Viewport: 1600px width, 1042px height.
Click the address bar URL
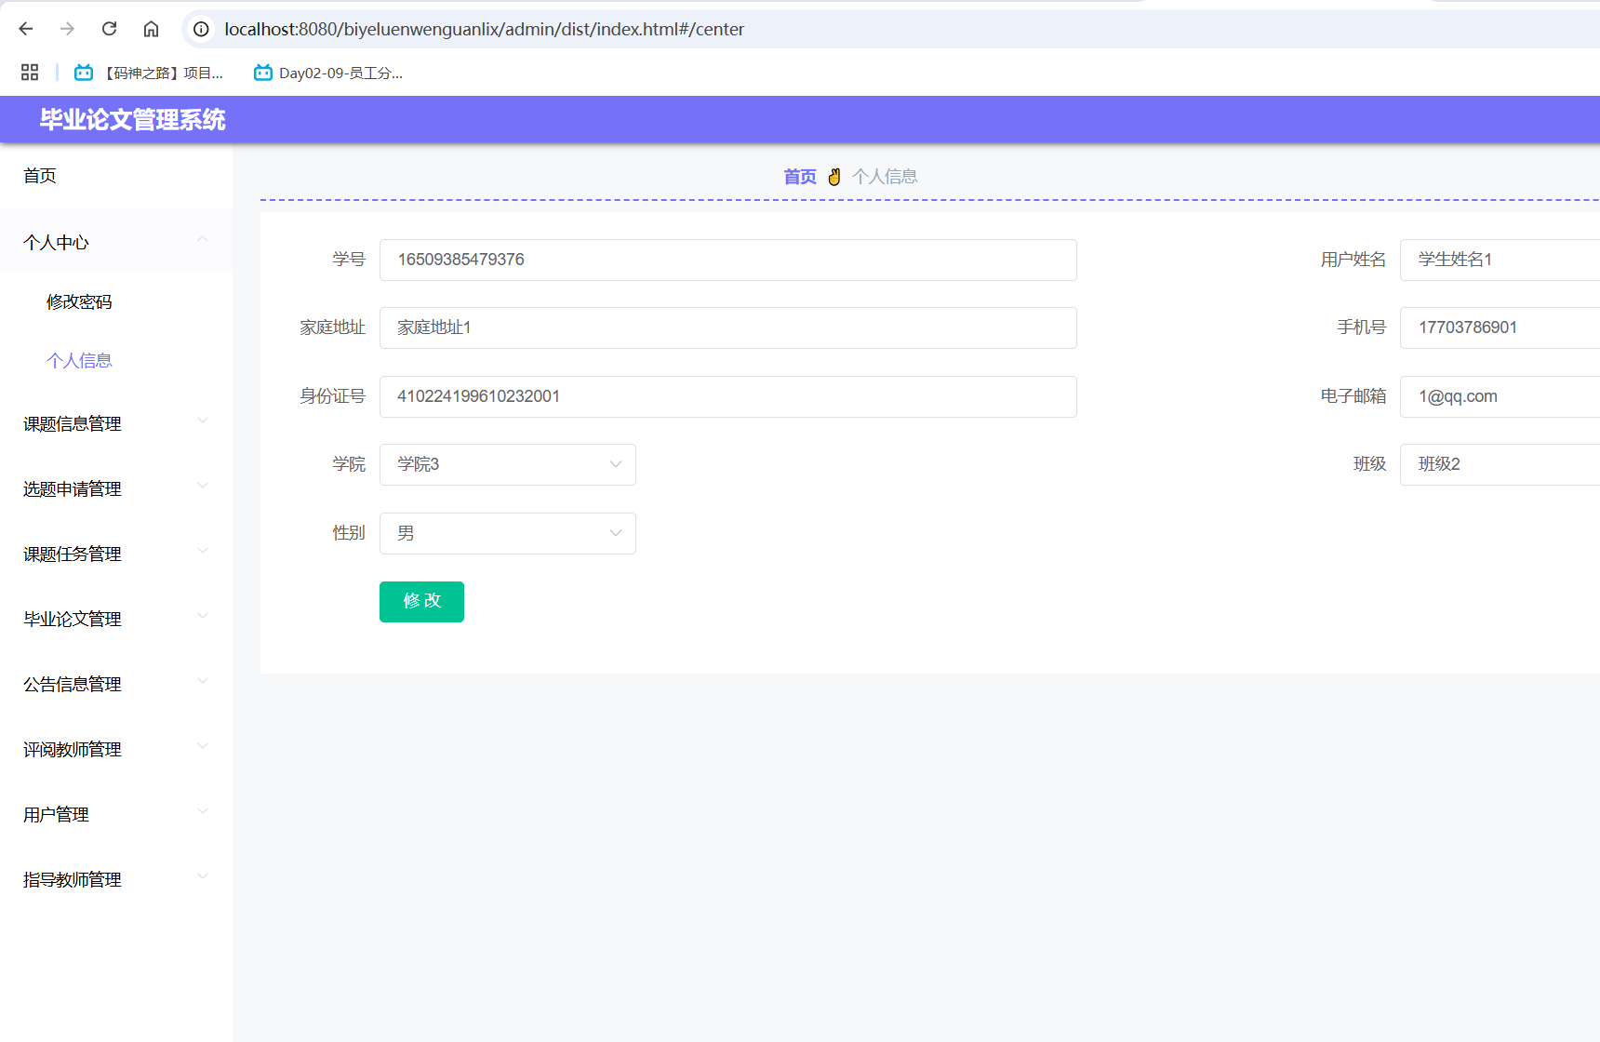pos(484,29)
